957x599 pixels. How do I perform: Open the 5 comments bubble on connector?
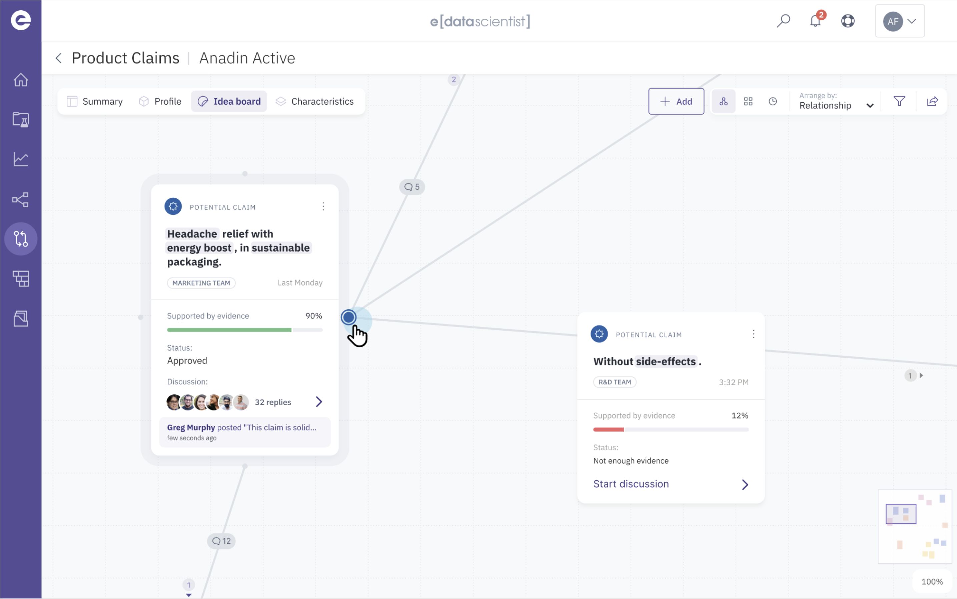coord(412,187)
